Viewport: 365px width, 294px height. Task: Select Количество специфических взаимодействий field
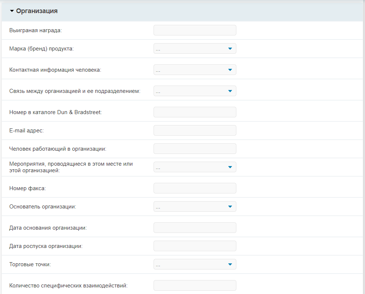coord(195,286)
